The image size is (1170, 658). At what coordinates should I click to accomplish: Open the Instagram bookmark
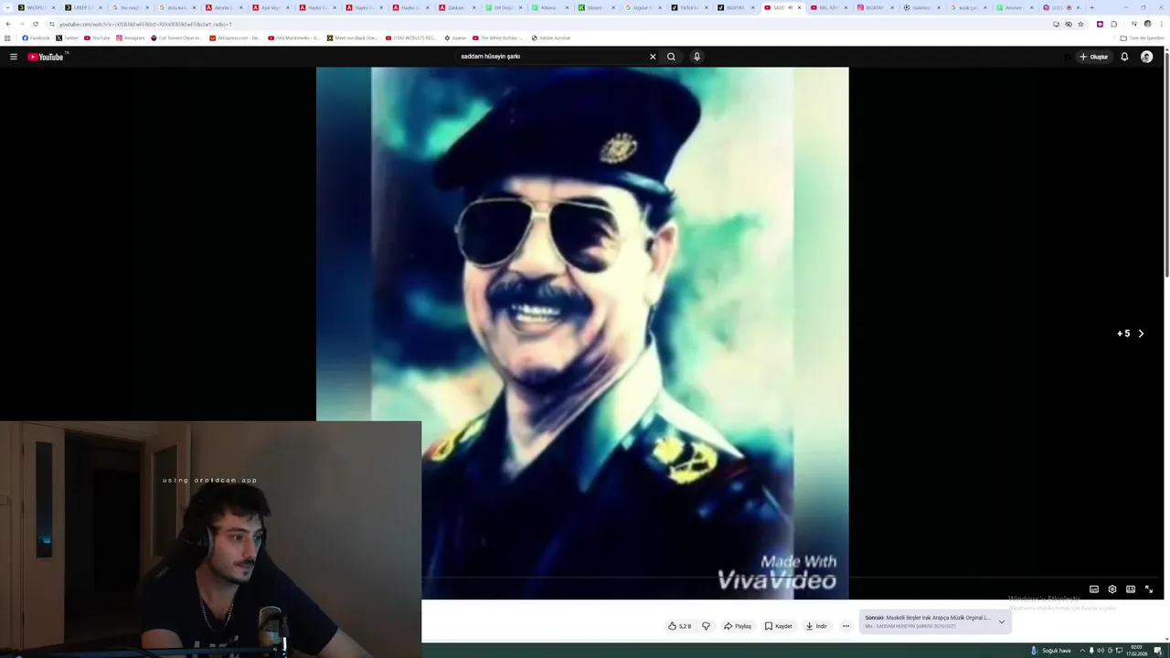131,38
